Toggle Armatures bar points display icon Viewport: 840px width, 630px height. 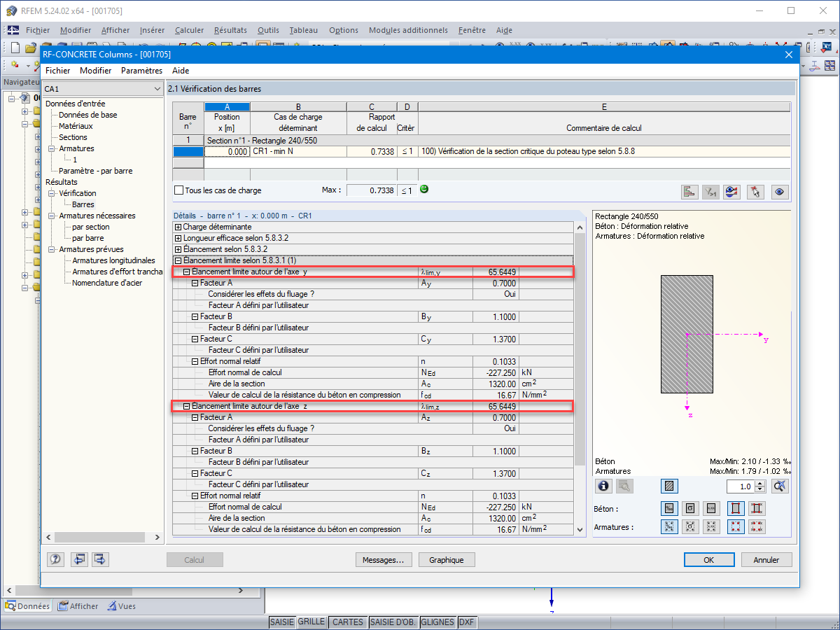pyautogui.click(x=736, y=527)
